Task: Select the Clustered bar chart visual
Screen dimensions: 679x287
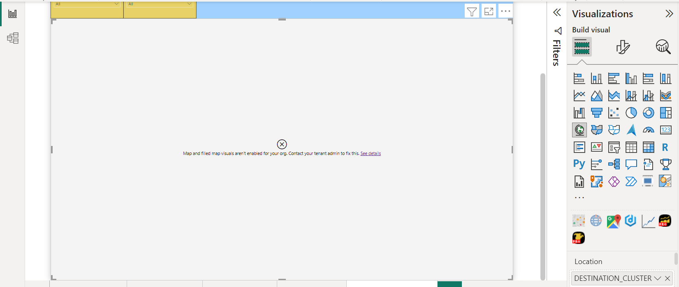Action: 614,78
